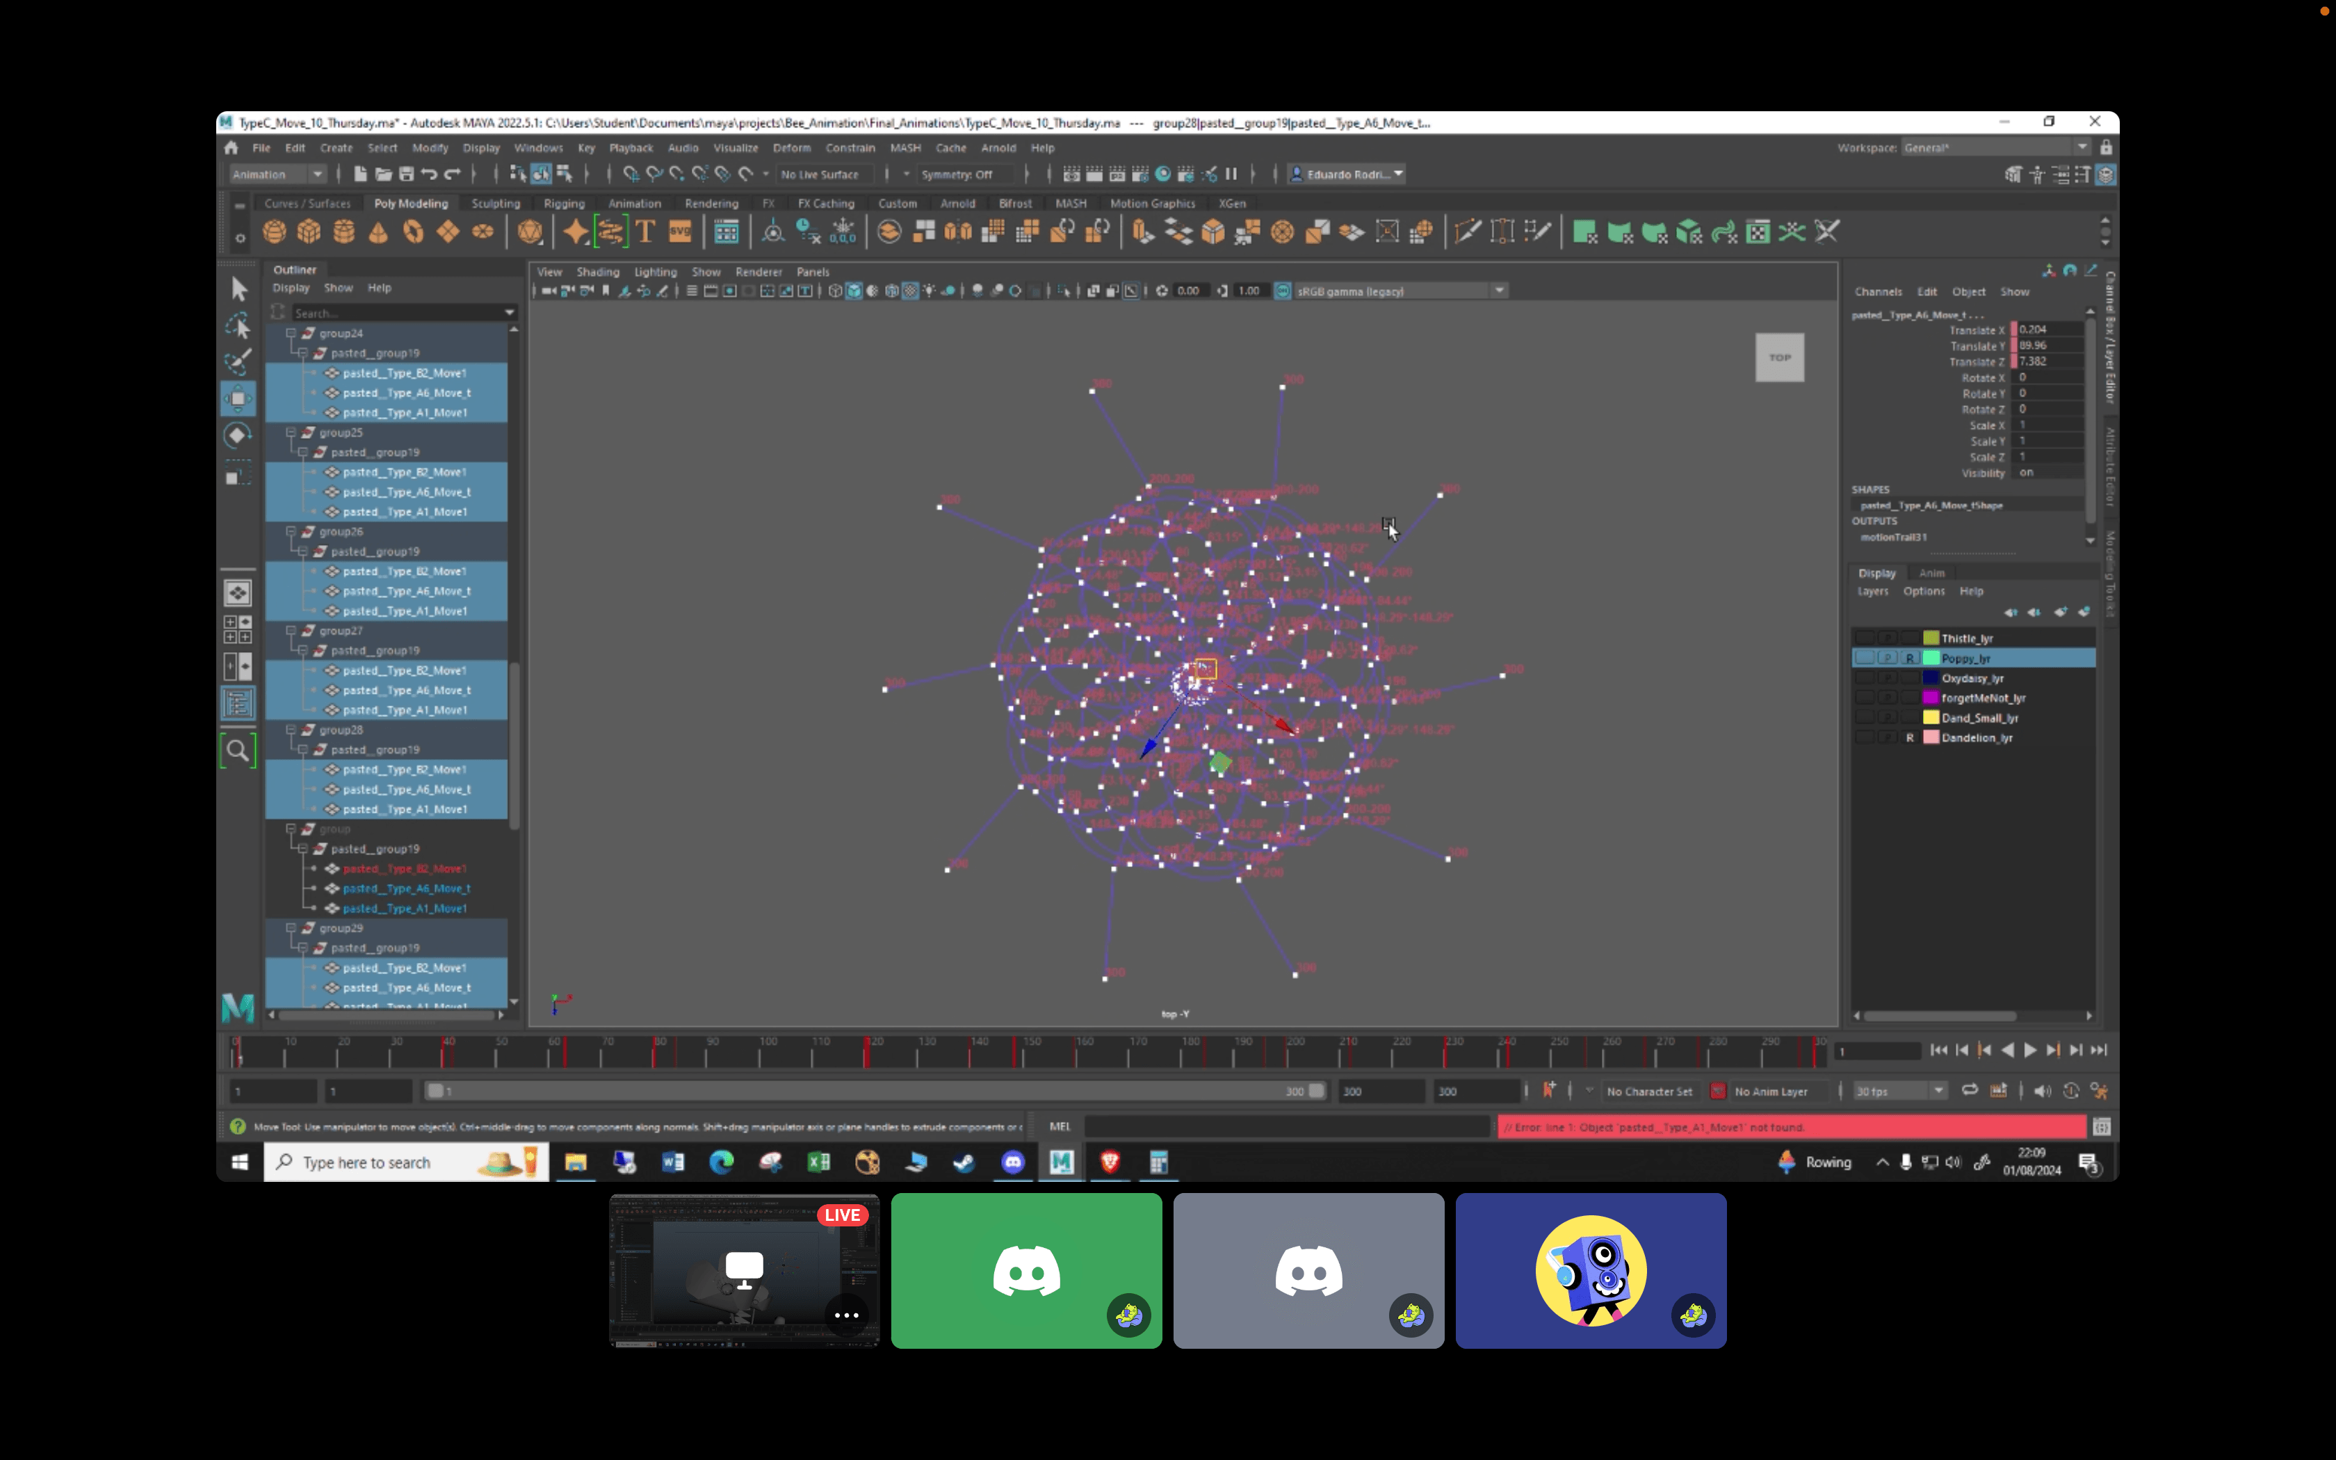The height and width of the screenshot is (1460, 2336).
Task: Collapse the group26 node in Outliner
Action: (291, 531)
